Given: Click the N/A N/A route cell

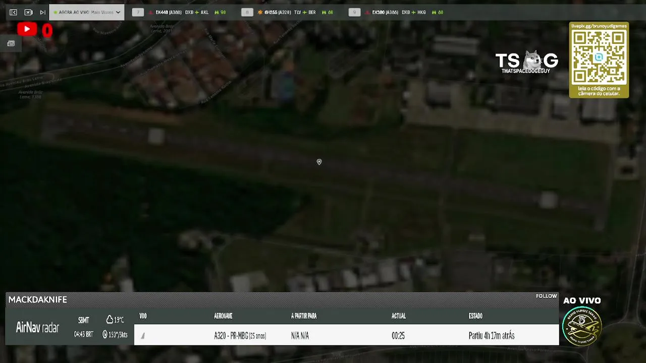Looking at the screenshot, I should pos(300,336).
